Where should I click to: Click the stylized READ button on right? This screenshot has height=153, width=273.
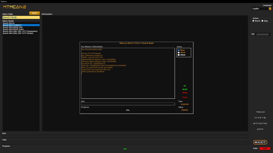[260, 112]
